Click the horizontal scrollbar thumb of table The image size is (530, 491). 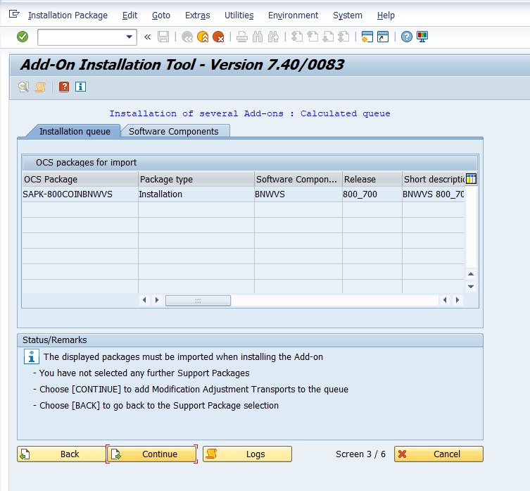tap(198, 300)
